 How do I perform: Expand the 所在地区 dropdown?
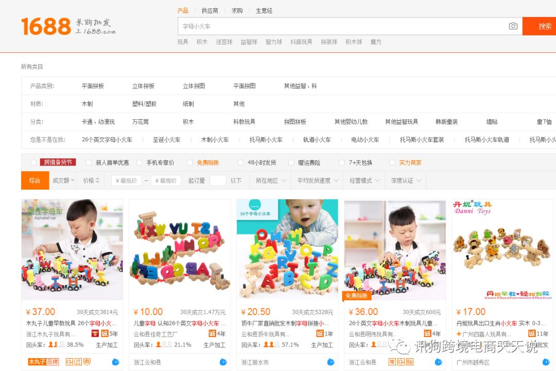click(x=271, y=180)
